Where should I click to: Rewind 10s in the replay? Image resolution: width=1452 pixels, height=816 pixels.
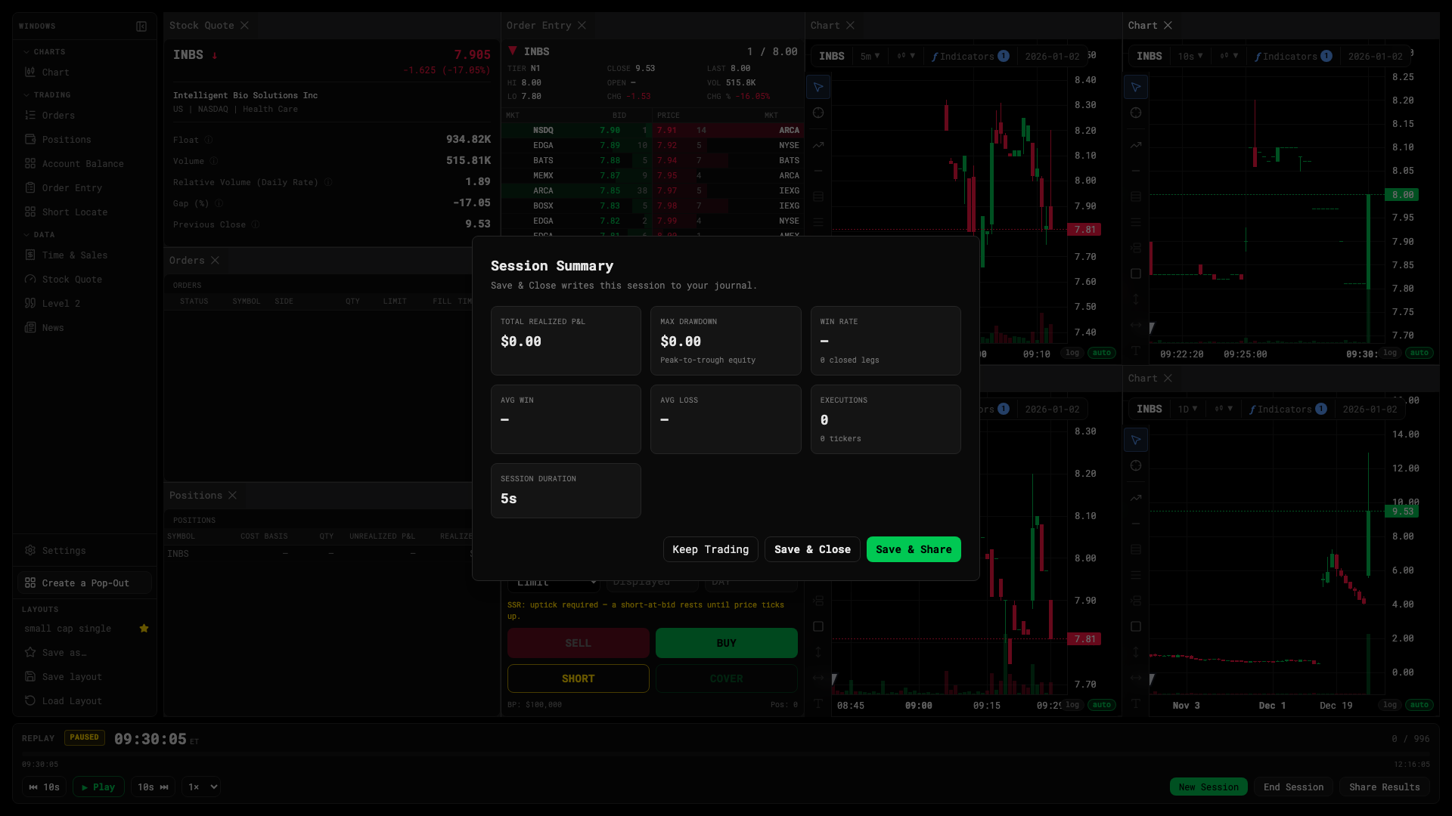pos(44,787)
